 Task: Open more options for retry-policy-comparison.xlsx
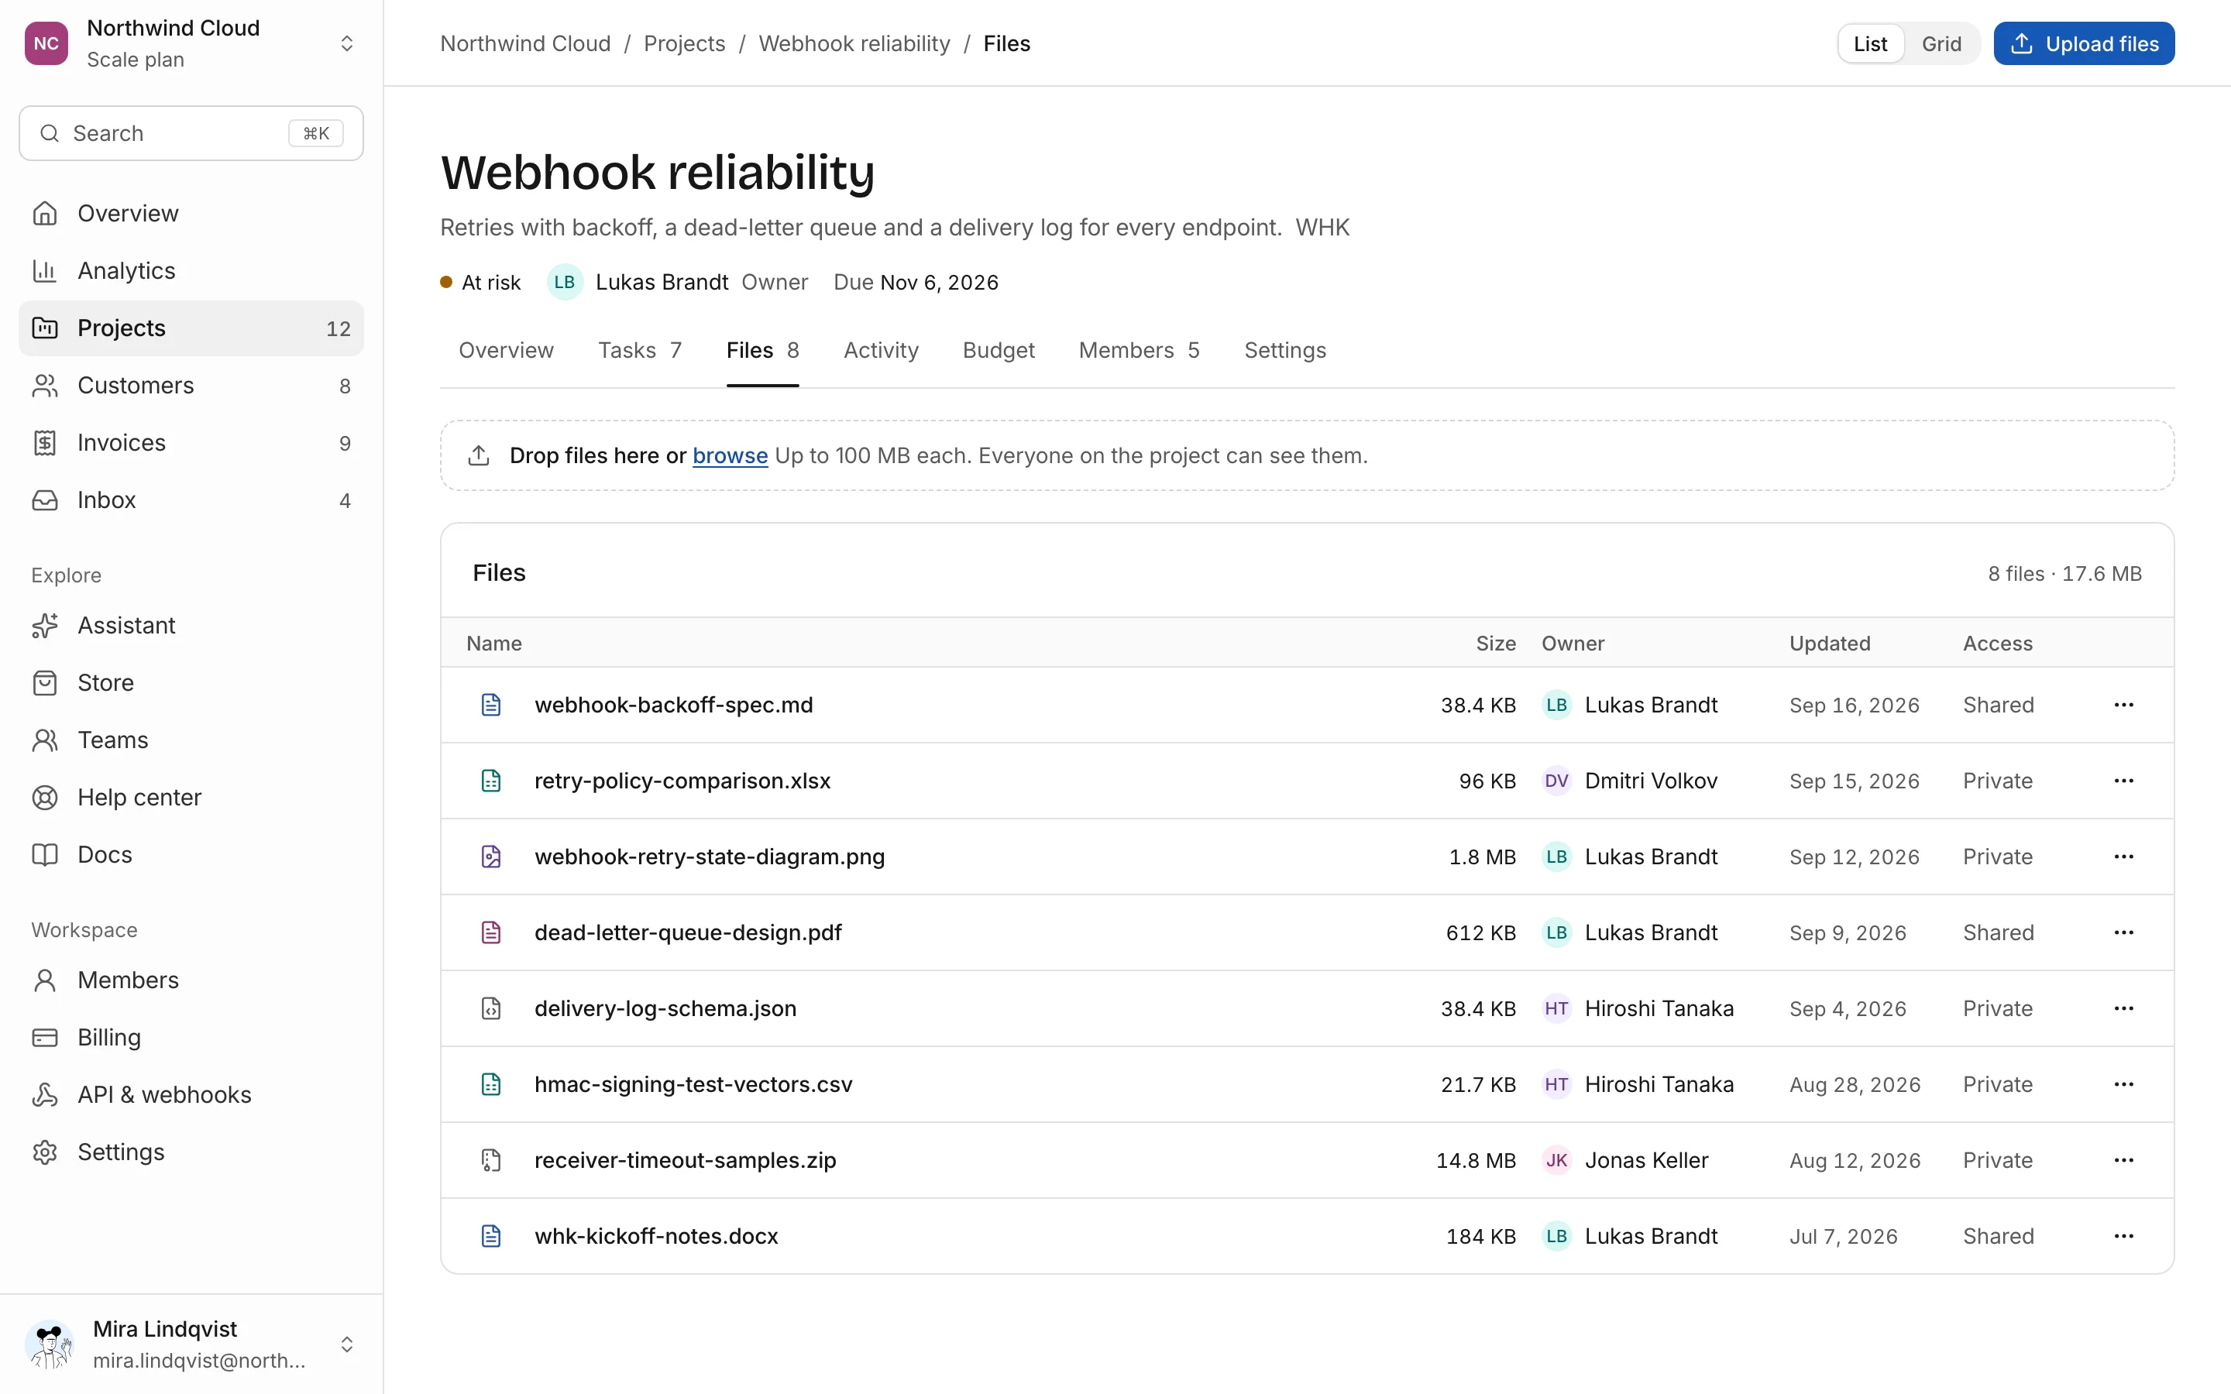(x=2123, y=781)
